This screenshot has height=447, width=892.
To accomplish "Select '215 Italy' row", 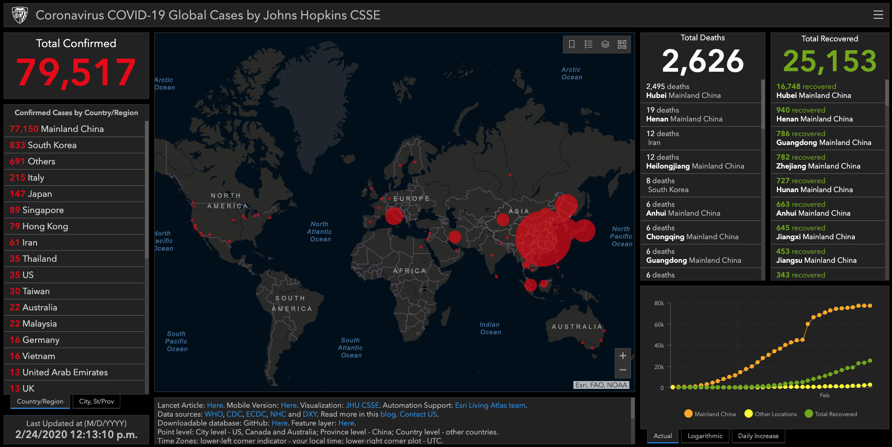I will (74, 177).
